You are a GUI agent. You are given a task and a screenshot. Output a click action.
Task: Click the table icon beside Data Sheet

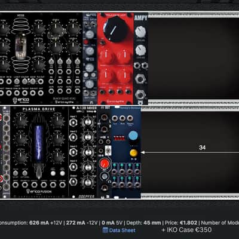point(105,230)
